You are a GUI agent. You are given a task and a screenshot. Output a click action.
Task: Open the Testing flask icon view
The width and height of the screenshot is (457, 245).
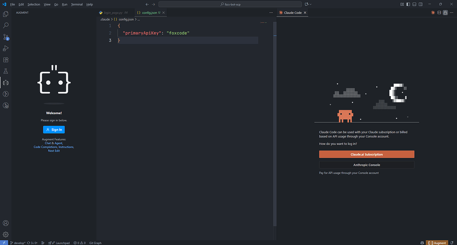click(x=6, y=71)
